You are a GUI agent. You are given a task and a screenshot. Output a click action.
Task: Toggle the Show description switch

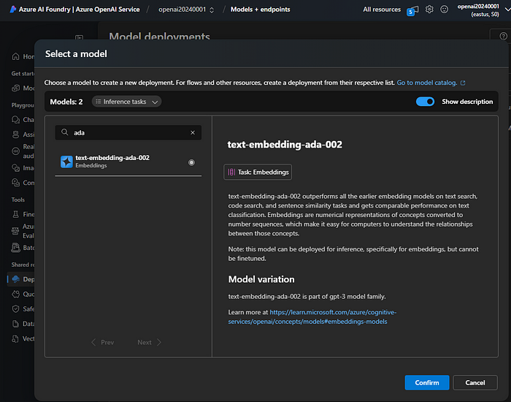point(425,102)
